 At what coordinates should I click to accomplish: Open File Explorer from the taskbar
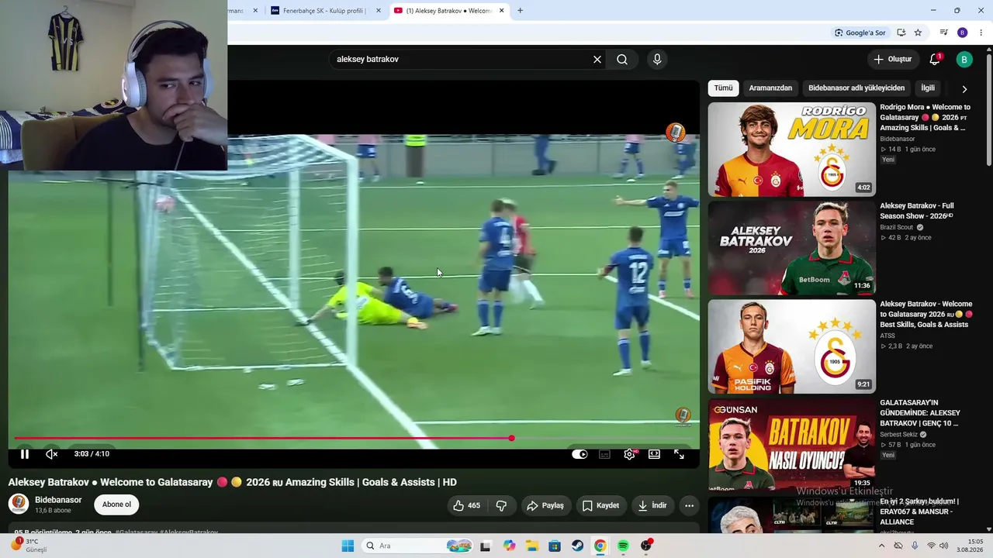coord(532,546)
